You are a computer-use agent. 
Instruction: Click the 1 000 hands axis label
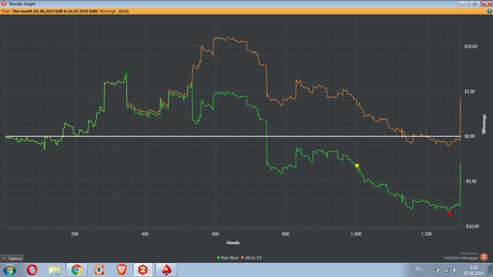point(356,234)
